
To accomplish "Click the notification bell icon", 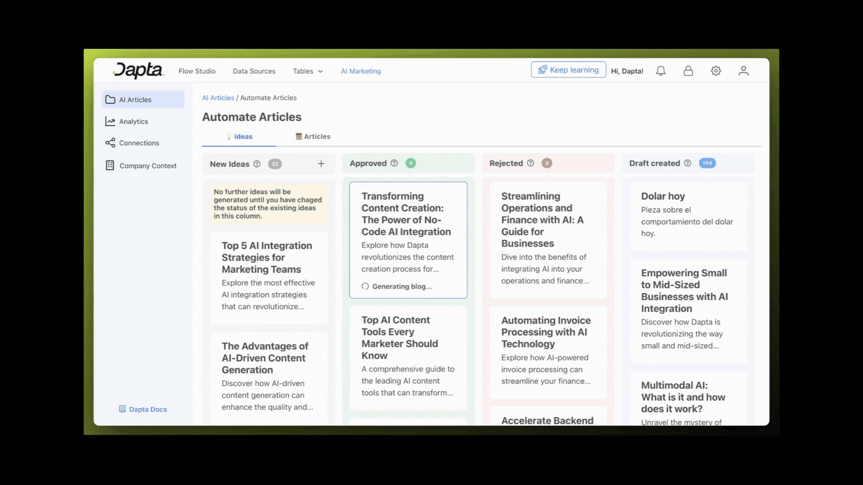I will pos(660,71).
